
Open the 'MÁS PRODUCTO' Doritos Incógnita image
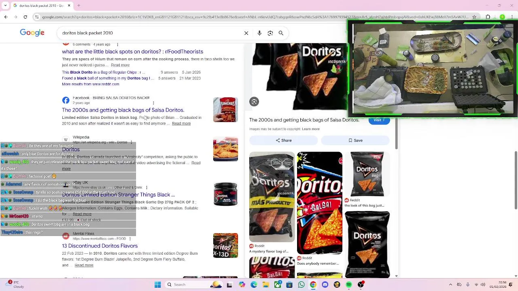272,197
